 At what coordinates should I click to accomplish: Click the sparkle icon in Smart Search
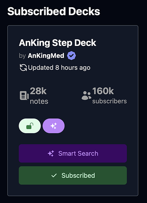coord(51,153)
